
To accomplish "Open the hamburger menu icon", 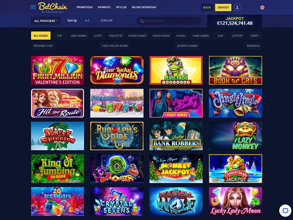I will point(33,7).
